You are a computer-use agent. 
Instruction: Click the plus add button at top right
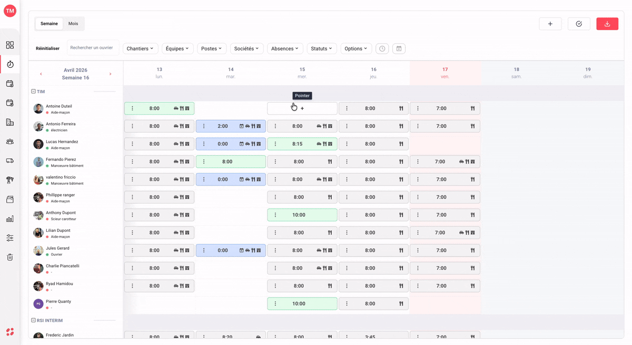(550, 24)
